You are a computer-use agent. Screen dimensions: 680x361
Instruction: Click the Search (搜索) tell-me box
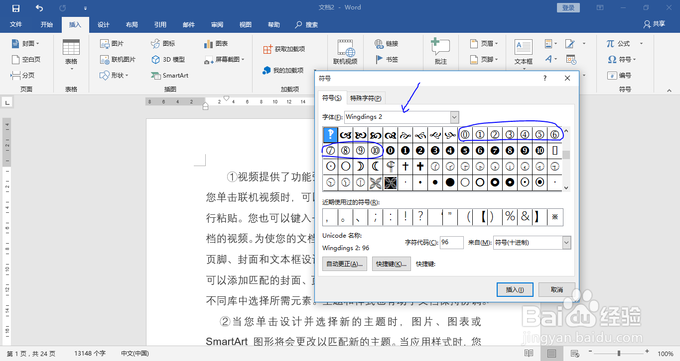(x=307, y=24)
